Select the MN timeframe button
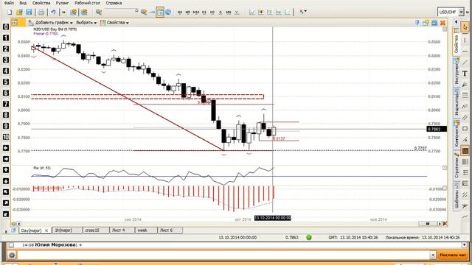 click(x=229, y=13)
